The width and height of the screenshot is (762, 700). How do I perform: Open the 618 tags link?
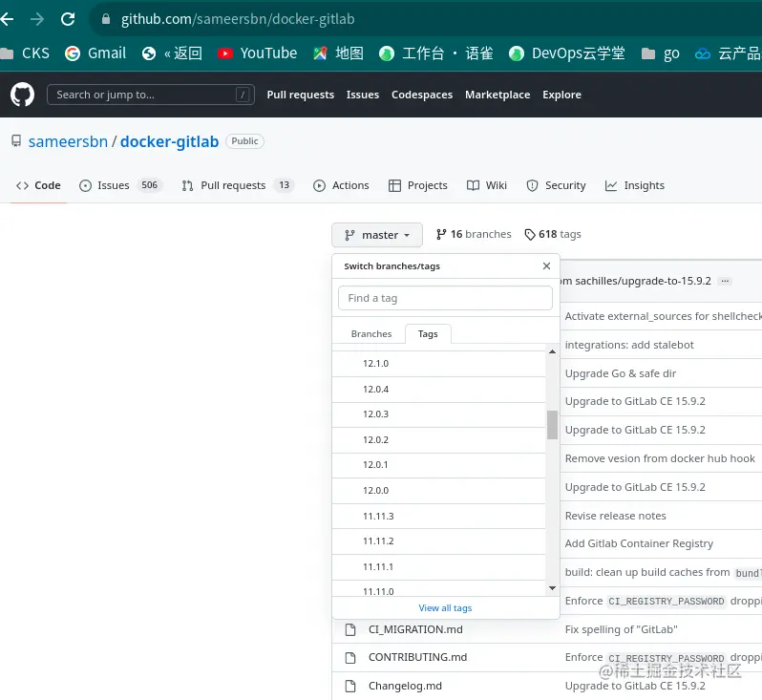pyautogui.click(x=553, y=234)
